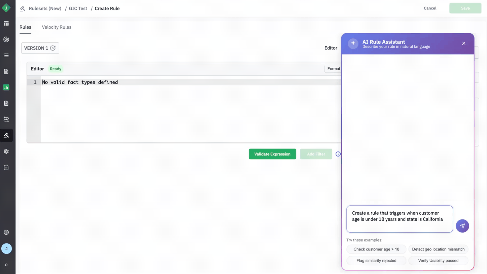Click the green diamond app logo
Viewport: 487px width, 274px height.
[x=6, y=8]
